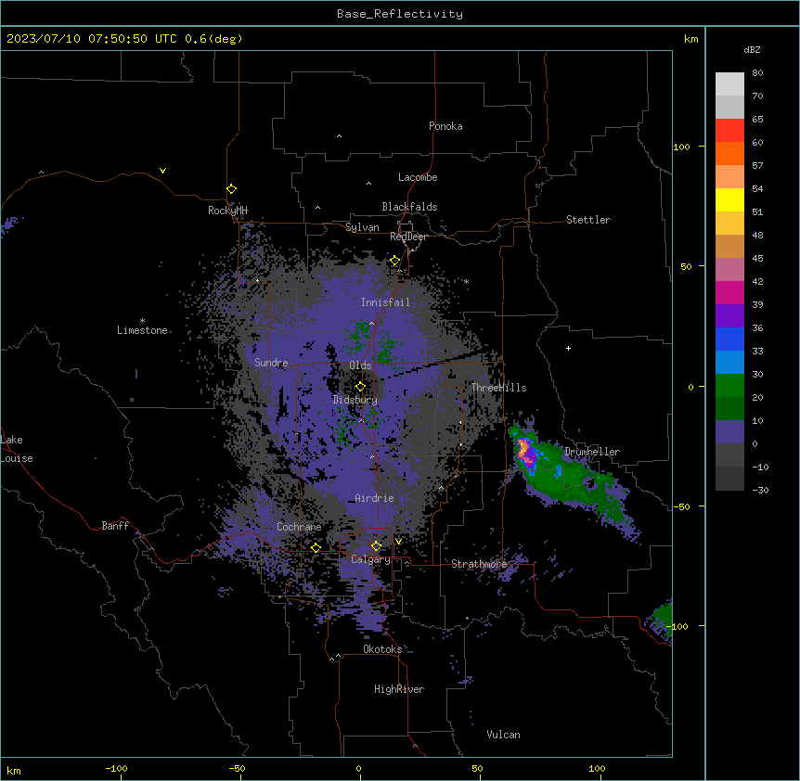
Task: Click the yellow 54 dBZ legend swatch
Action: coord(729,199)
